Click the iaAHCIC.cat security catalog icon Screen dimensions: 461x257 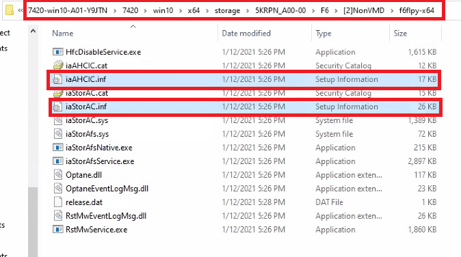(58, 66)
